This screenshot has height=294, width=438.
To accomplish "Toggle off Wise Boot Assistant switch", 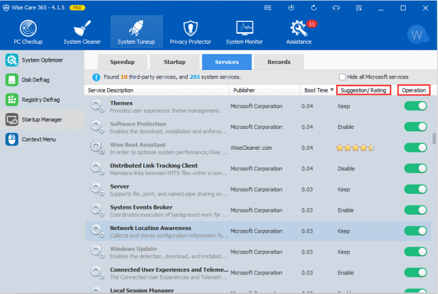I will 416,148.
